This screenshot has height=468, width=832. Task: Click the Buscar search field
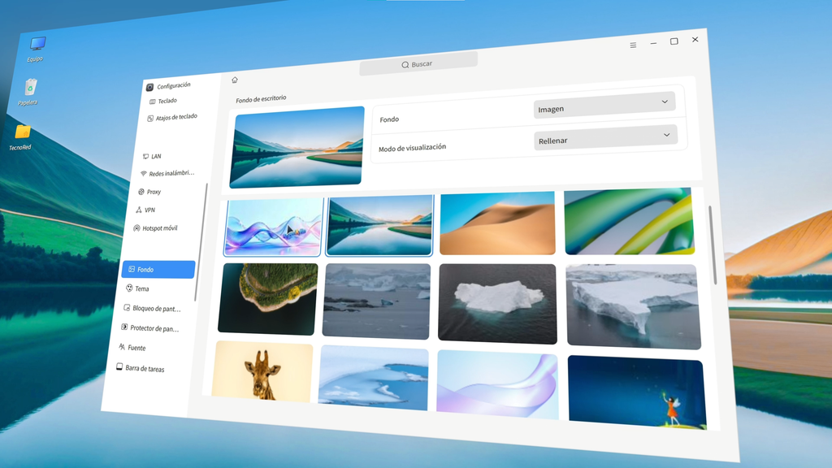tap(418, 63)
